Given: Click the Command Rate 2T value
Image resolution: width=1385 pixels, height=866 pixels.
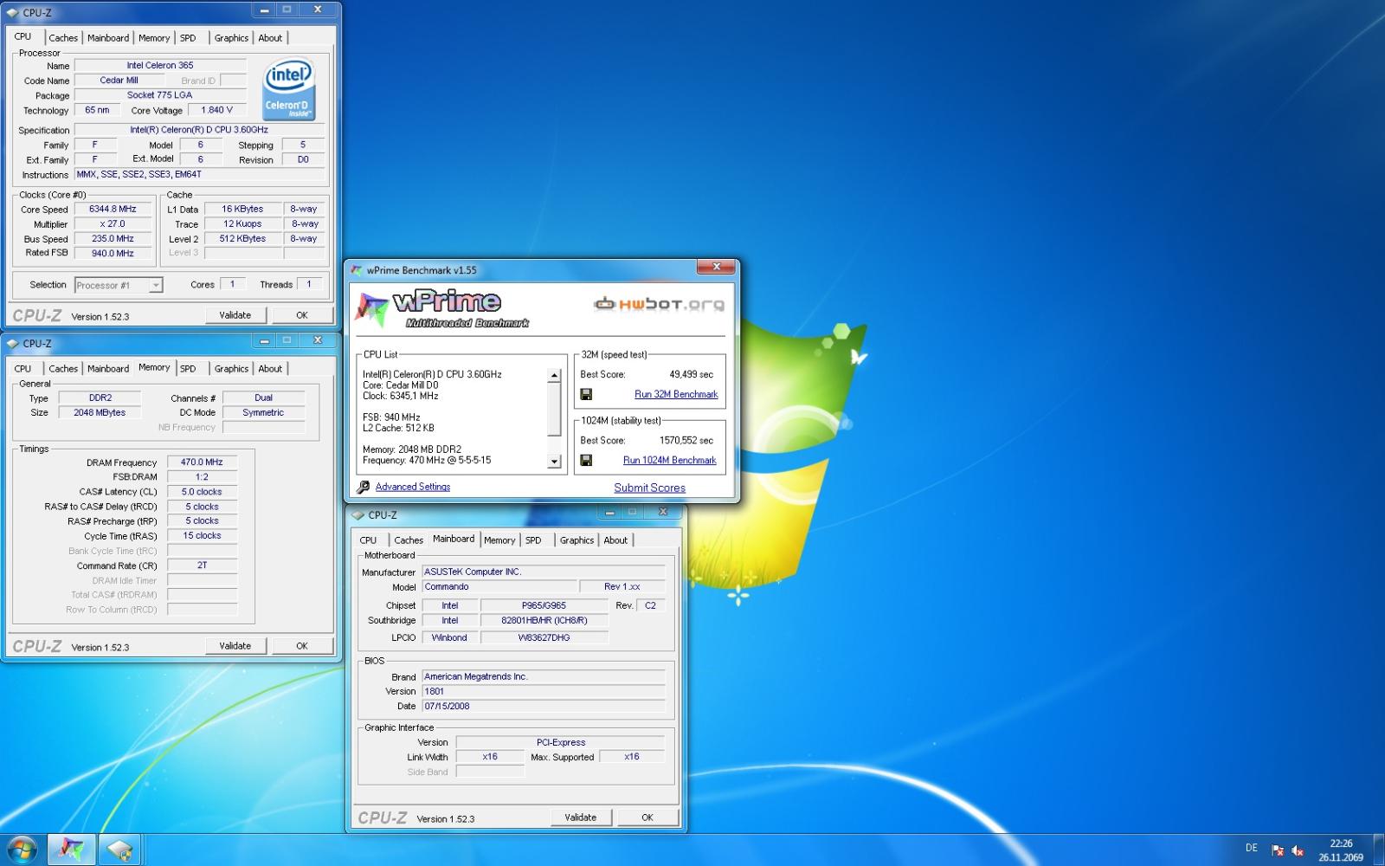Looking at the screenshot, I should click(x=202, y=565).
